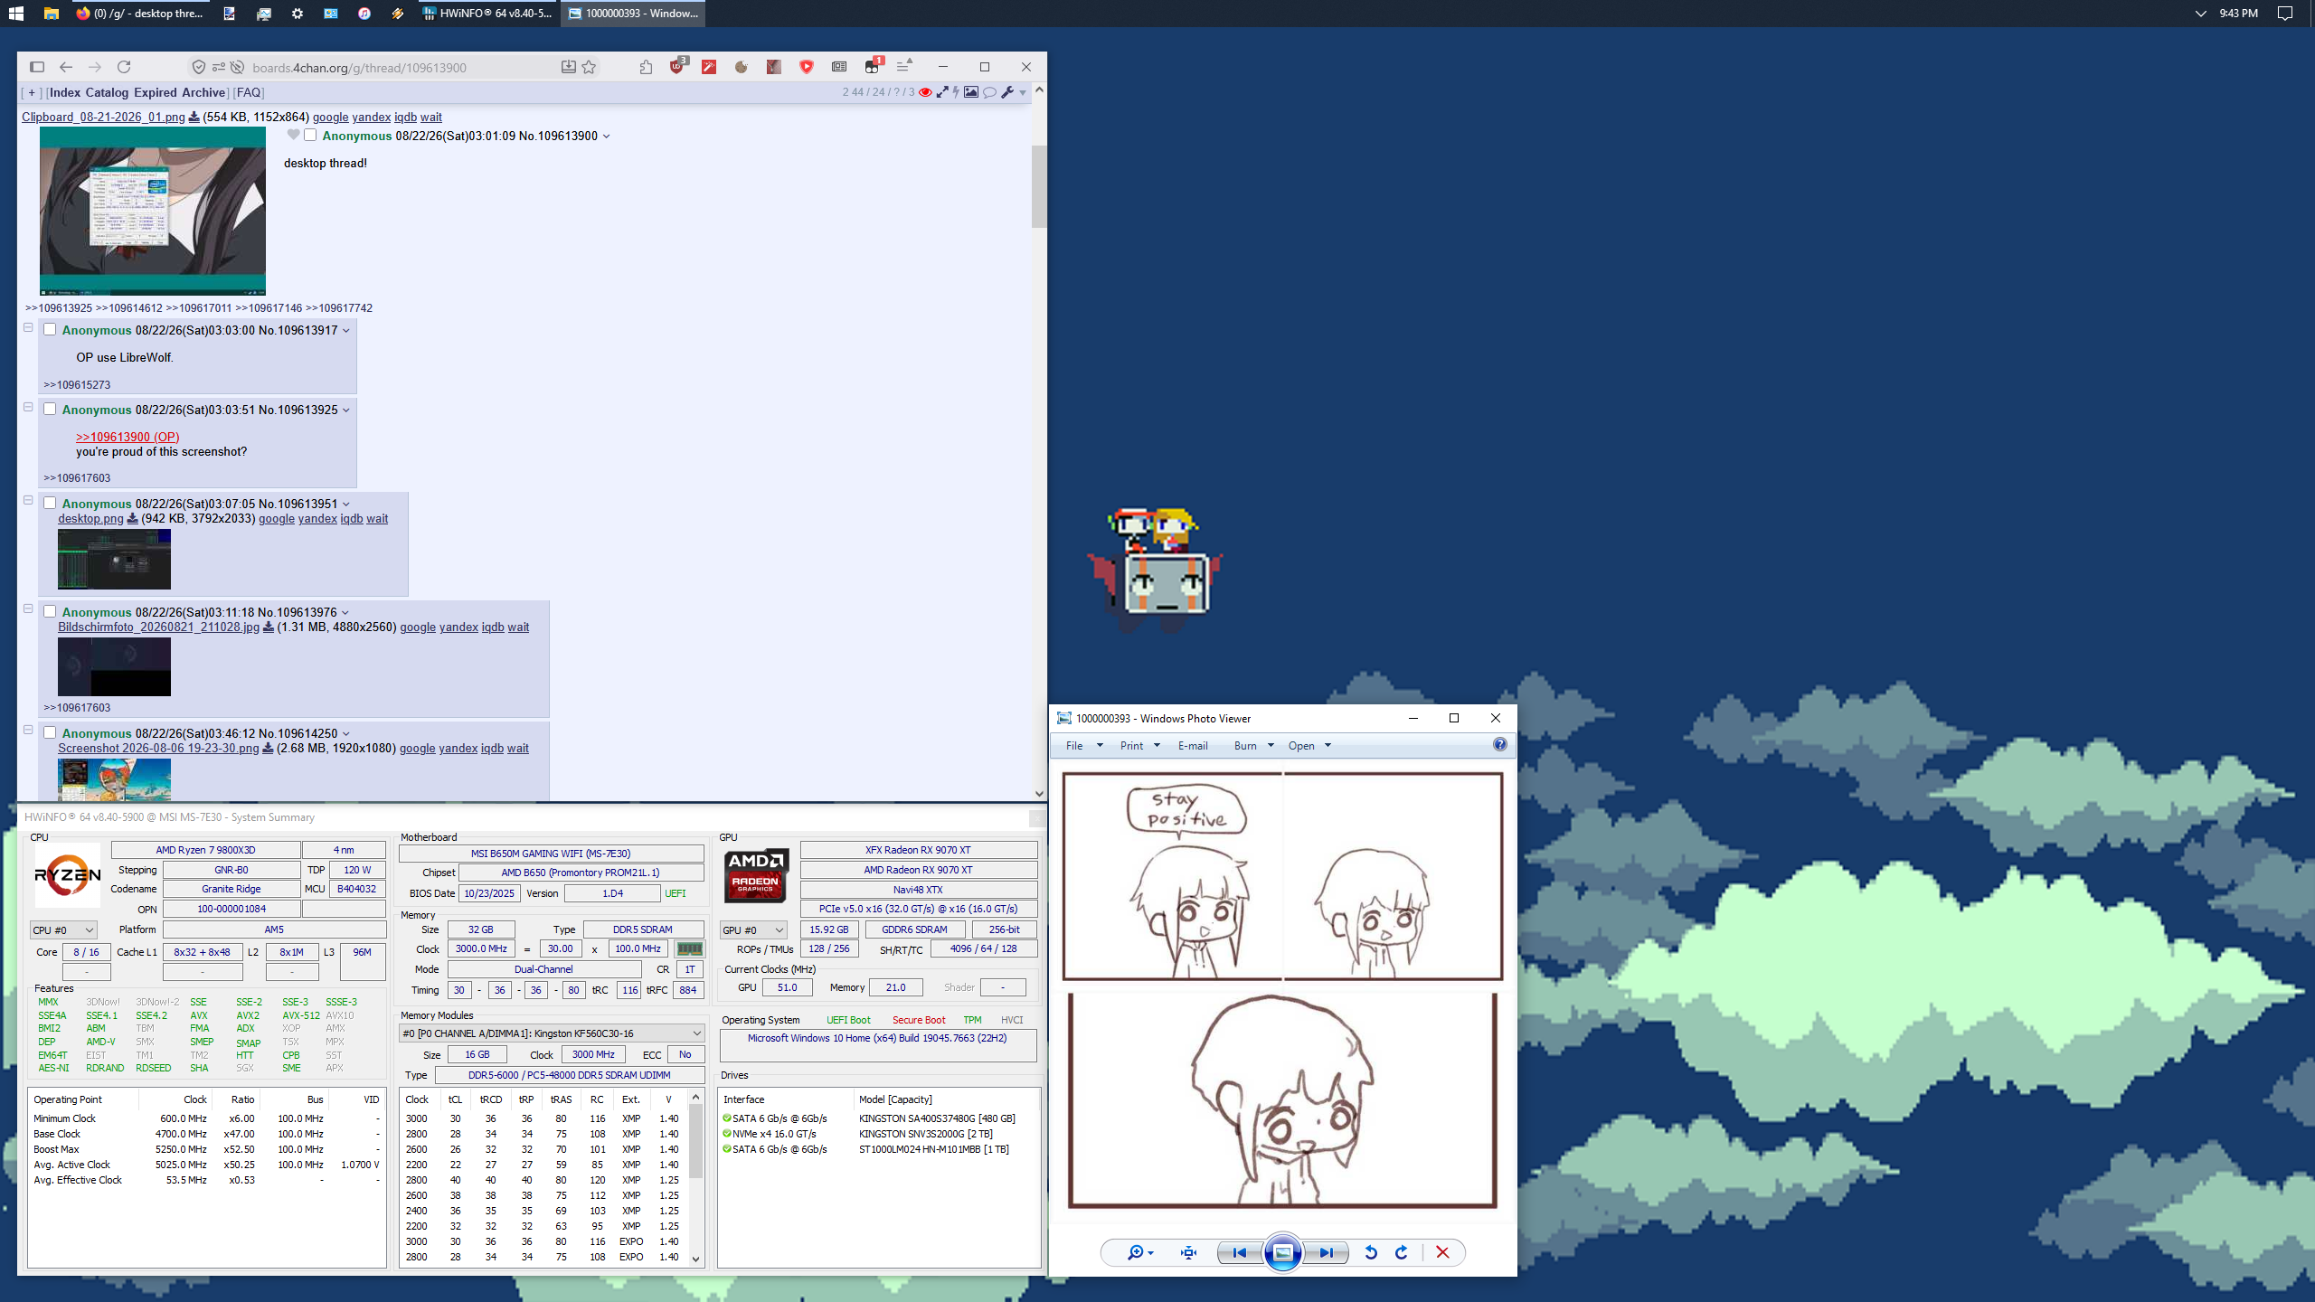Open the Windows action center notification icon
2315x1302 pixels.
(x=2285, y=14)
